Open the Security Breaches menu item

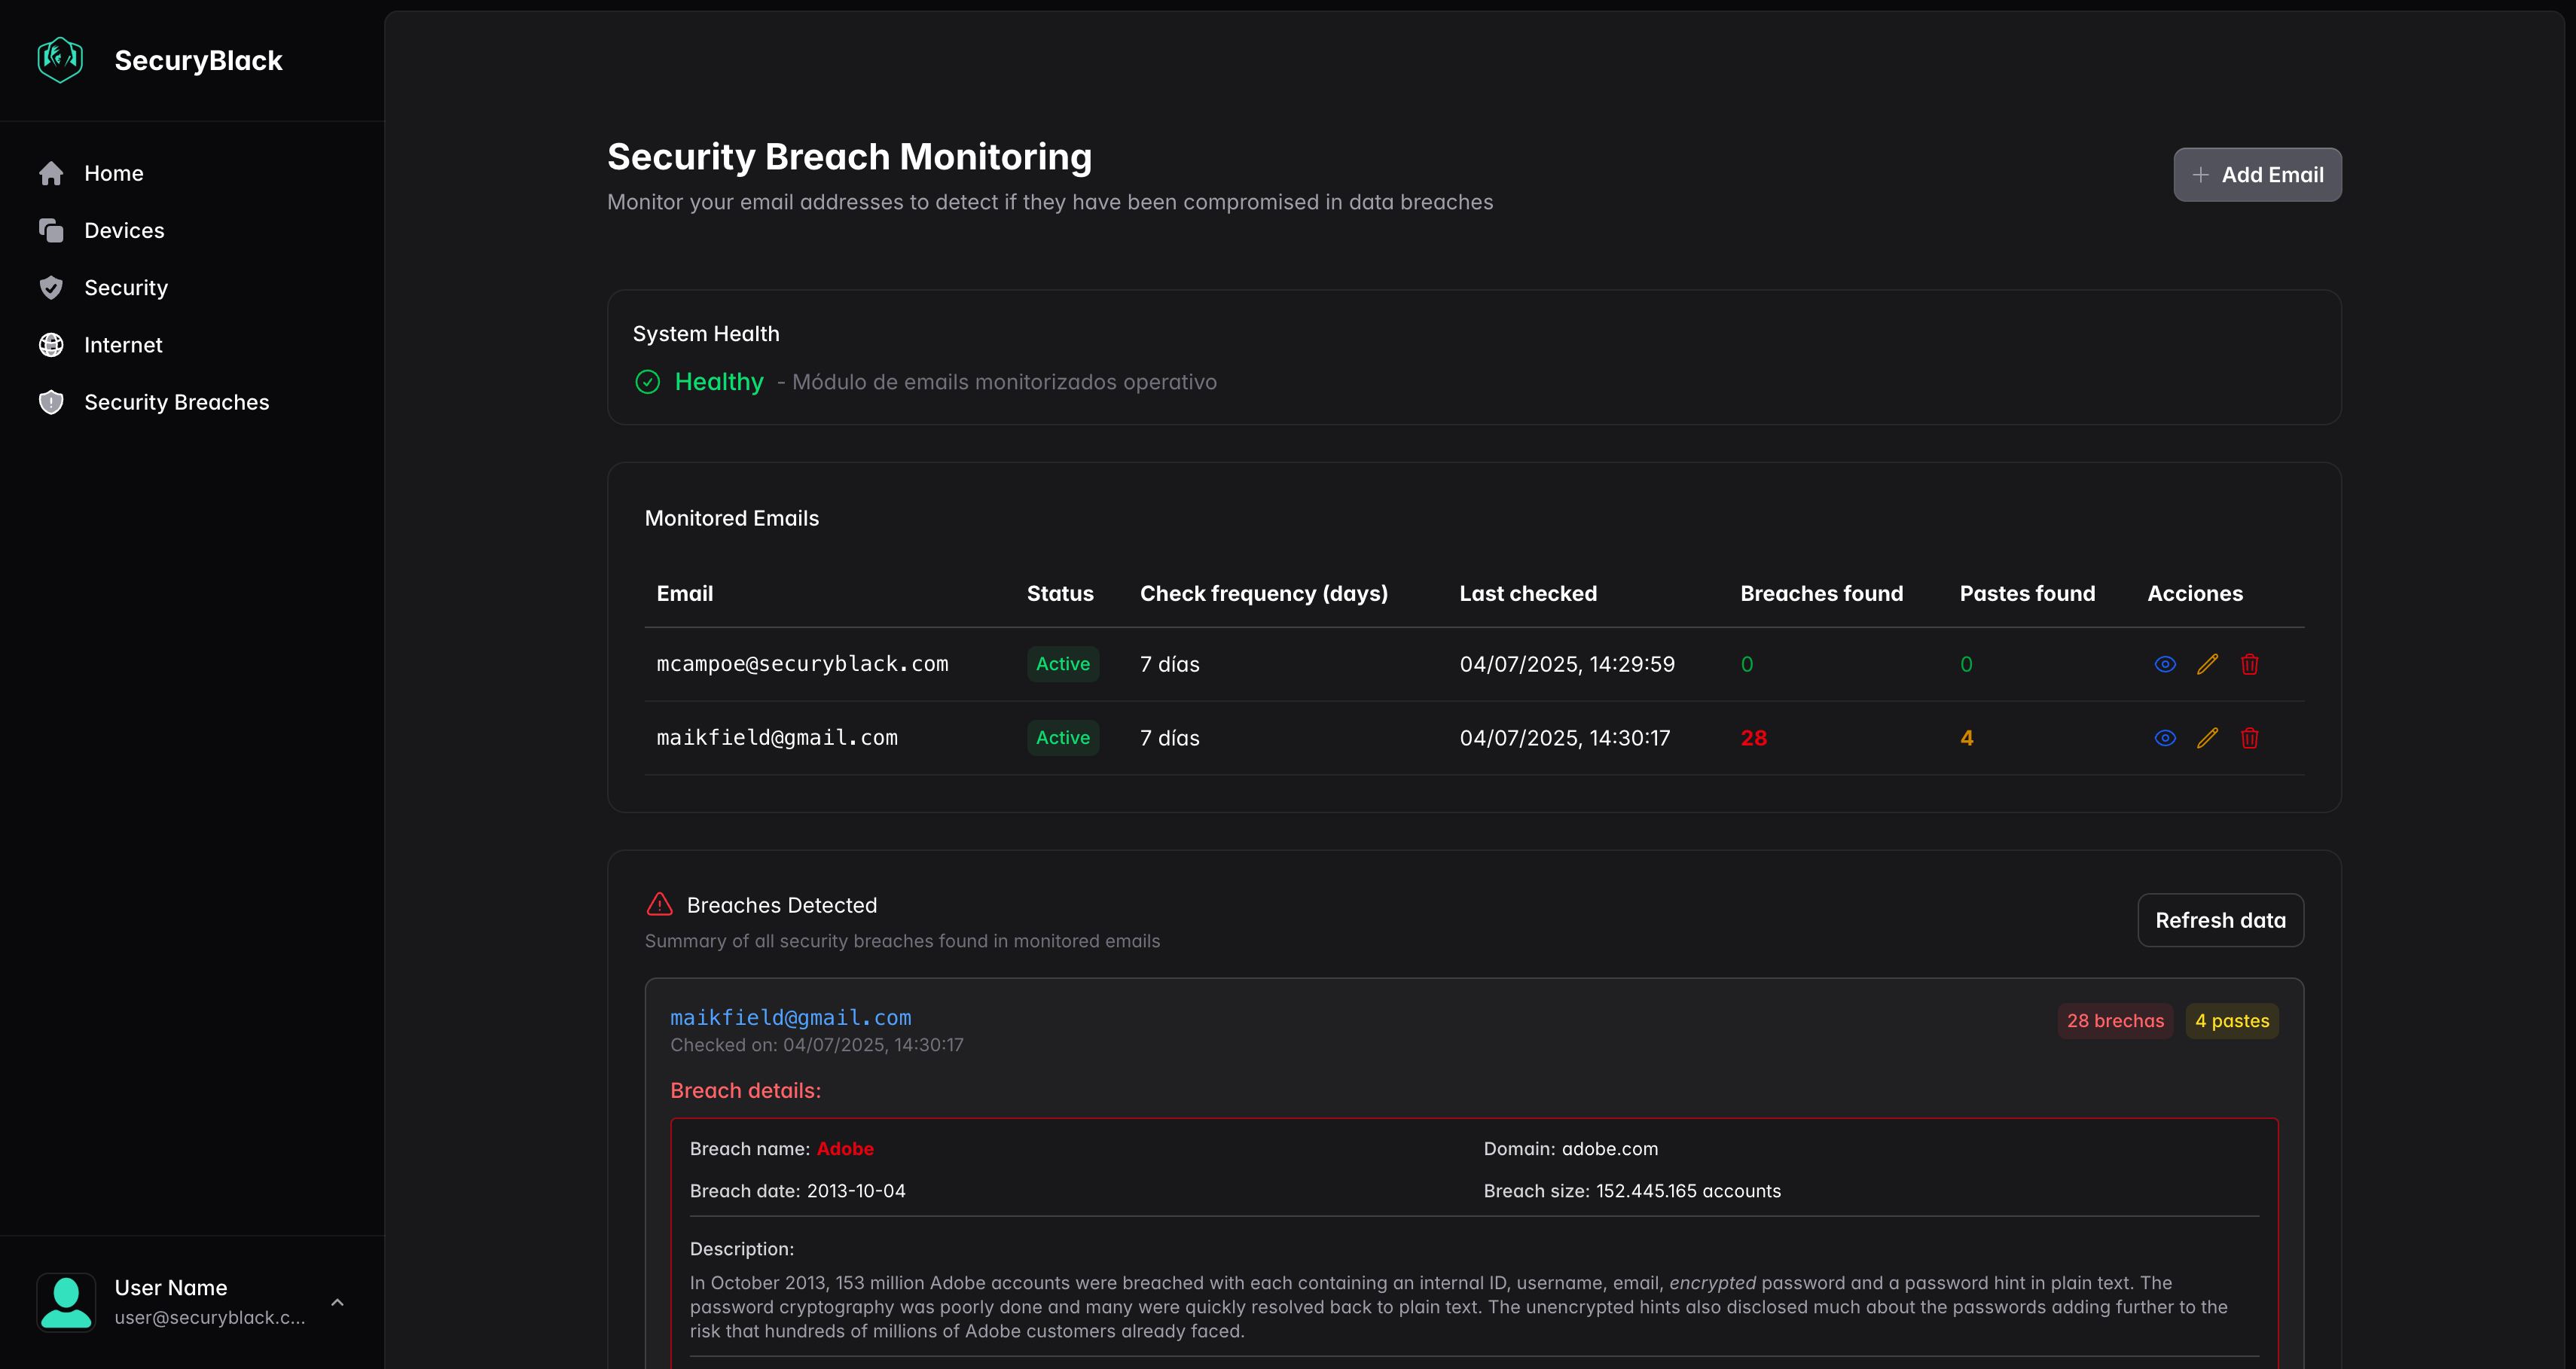192,402
